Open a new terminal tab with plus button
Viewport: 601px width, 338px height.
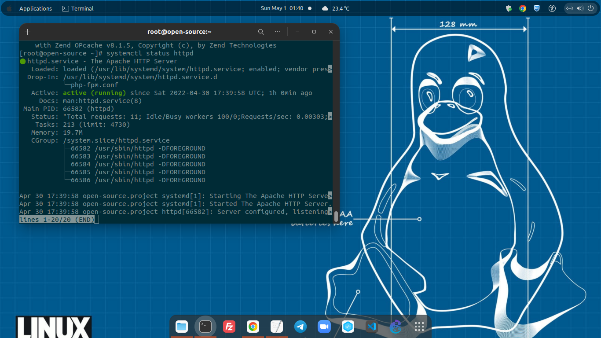coord(28,32)
